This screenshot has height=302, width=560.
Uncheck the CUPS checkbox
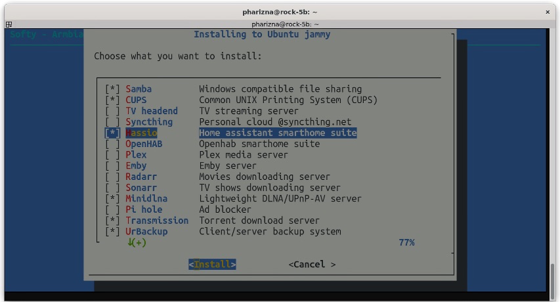112,100
